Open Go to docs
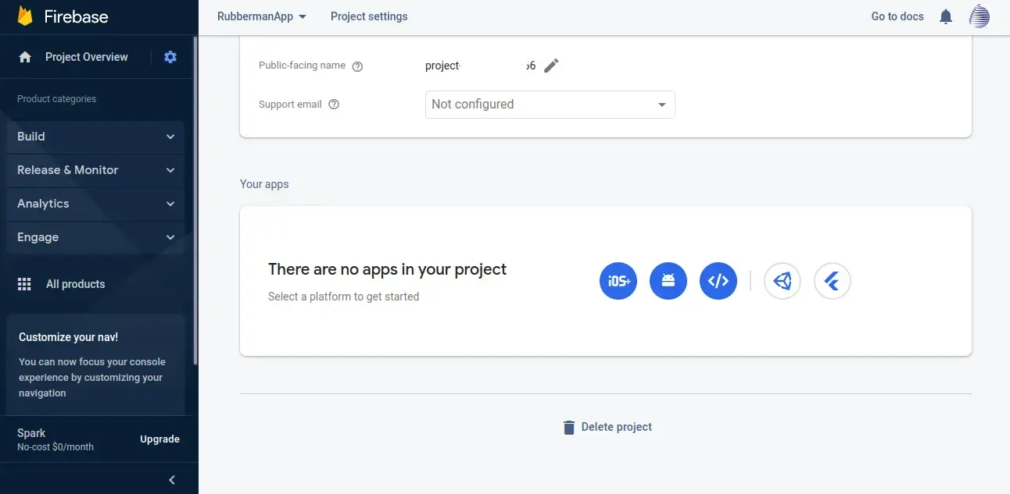 pos(897,16)
